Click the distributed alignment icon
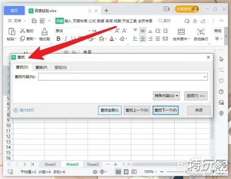The height and width of the screenshot is (179, 231). (165, 38)
